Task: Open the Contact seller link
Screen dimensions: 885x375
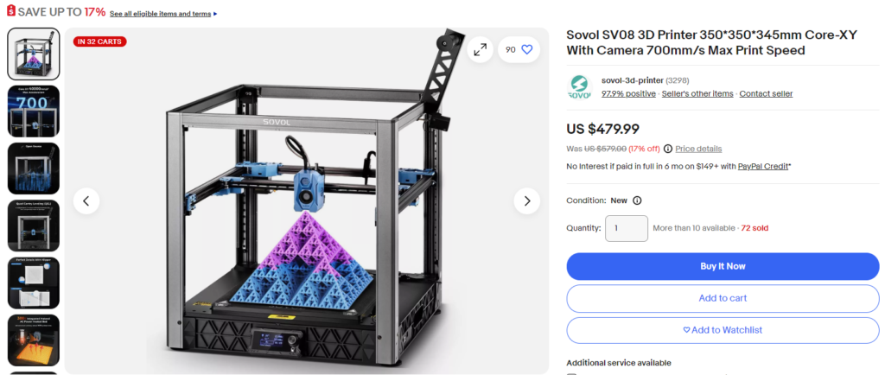Action: coord(766,93)
